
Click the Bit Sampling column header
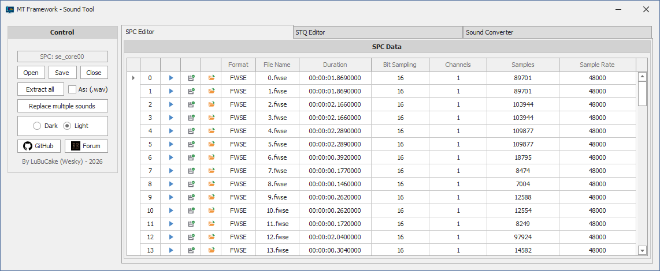click(400, 65)
